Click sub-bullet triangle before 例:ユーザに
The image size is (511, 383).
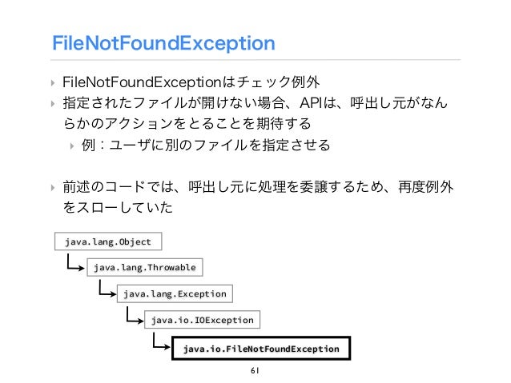tap(72, 146)
